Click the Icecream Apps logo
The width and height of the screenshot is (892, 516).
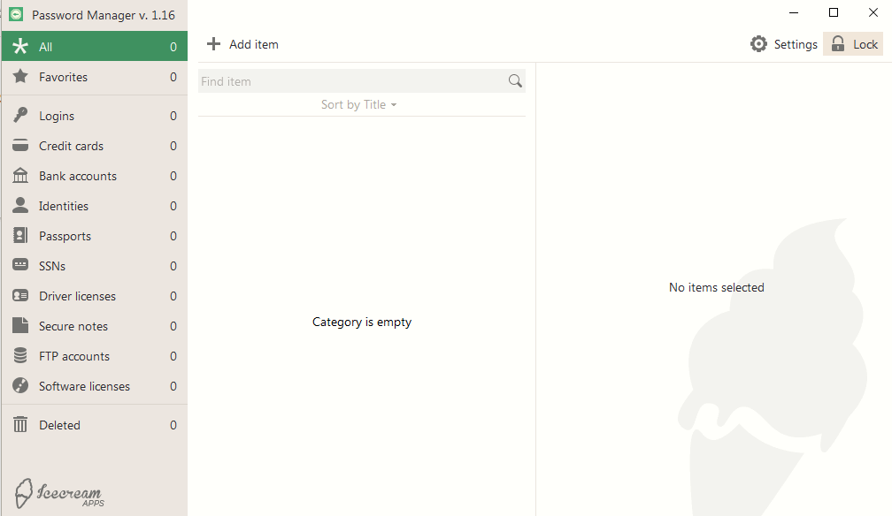[58, 493]
